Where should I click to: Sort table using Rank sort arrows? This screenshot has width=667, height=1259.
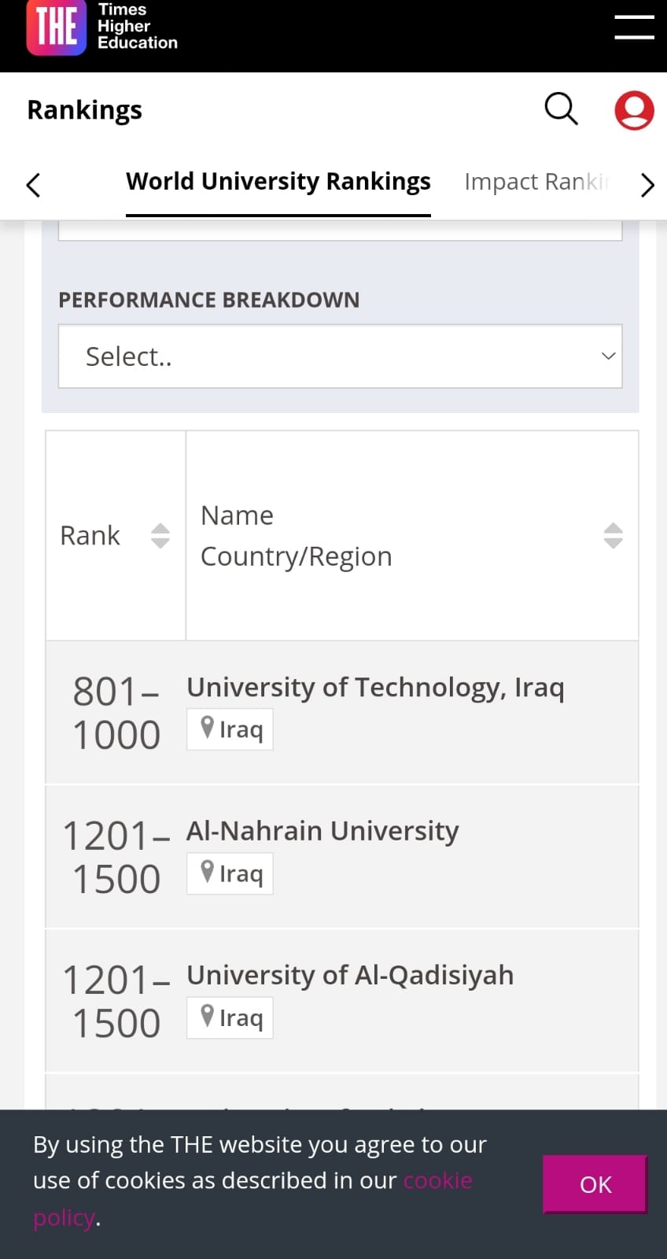[x=160, y=536]
